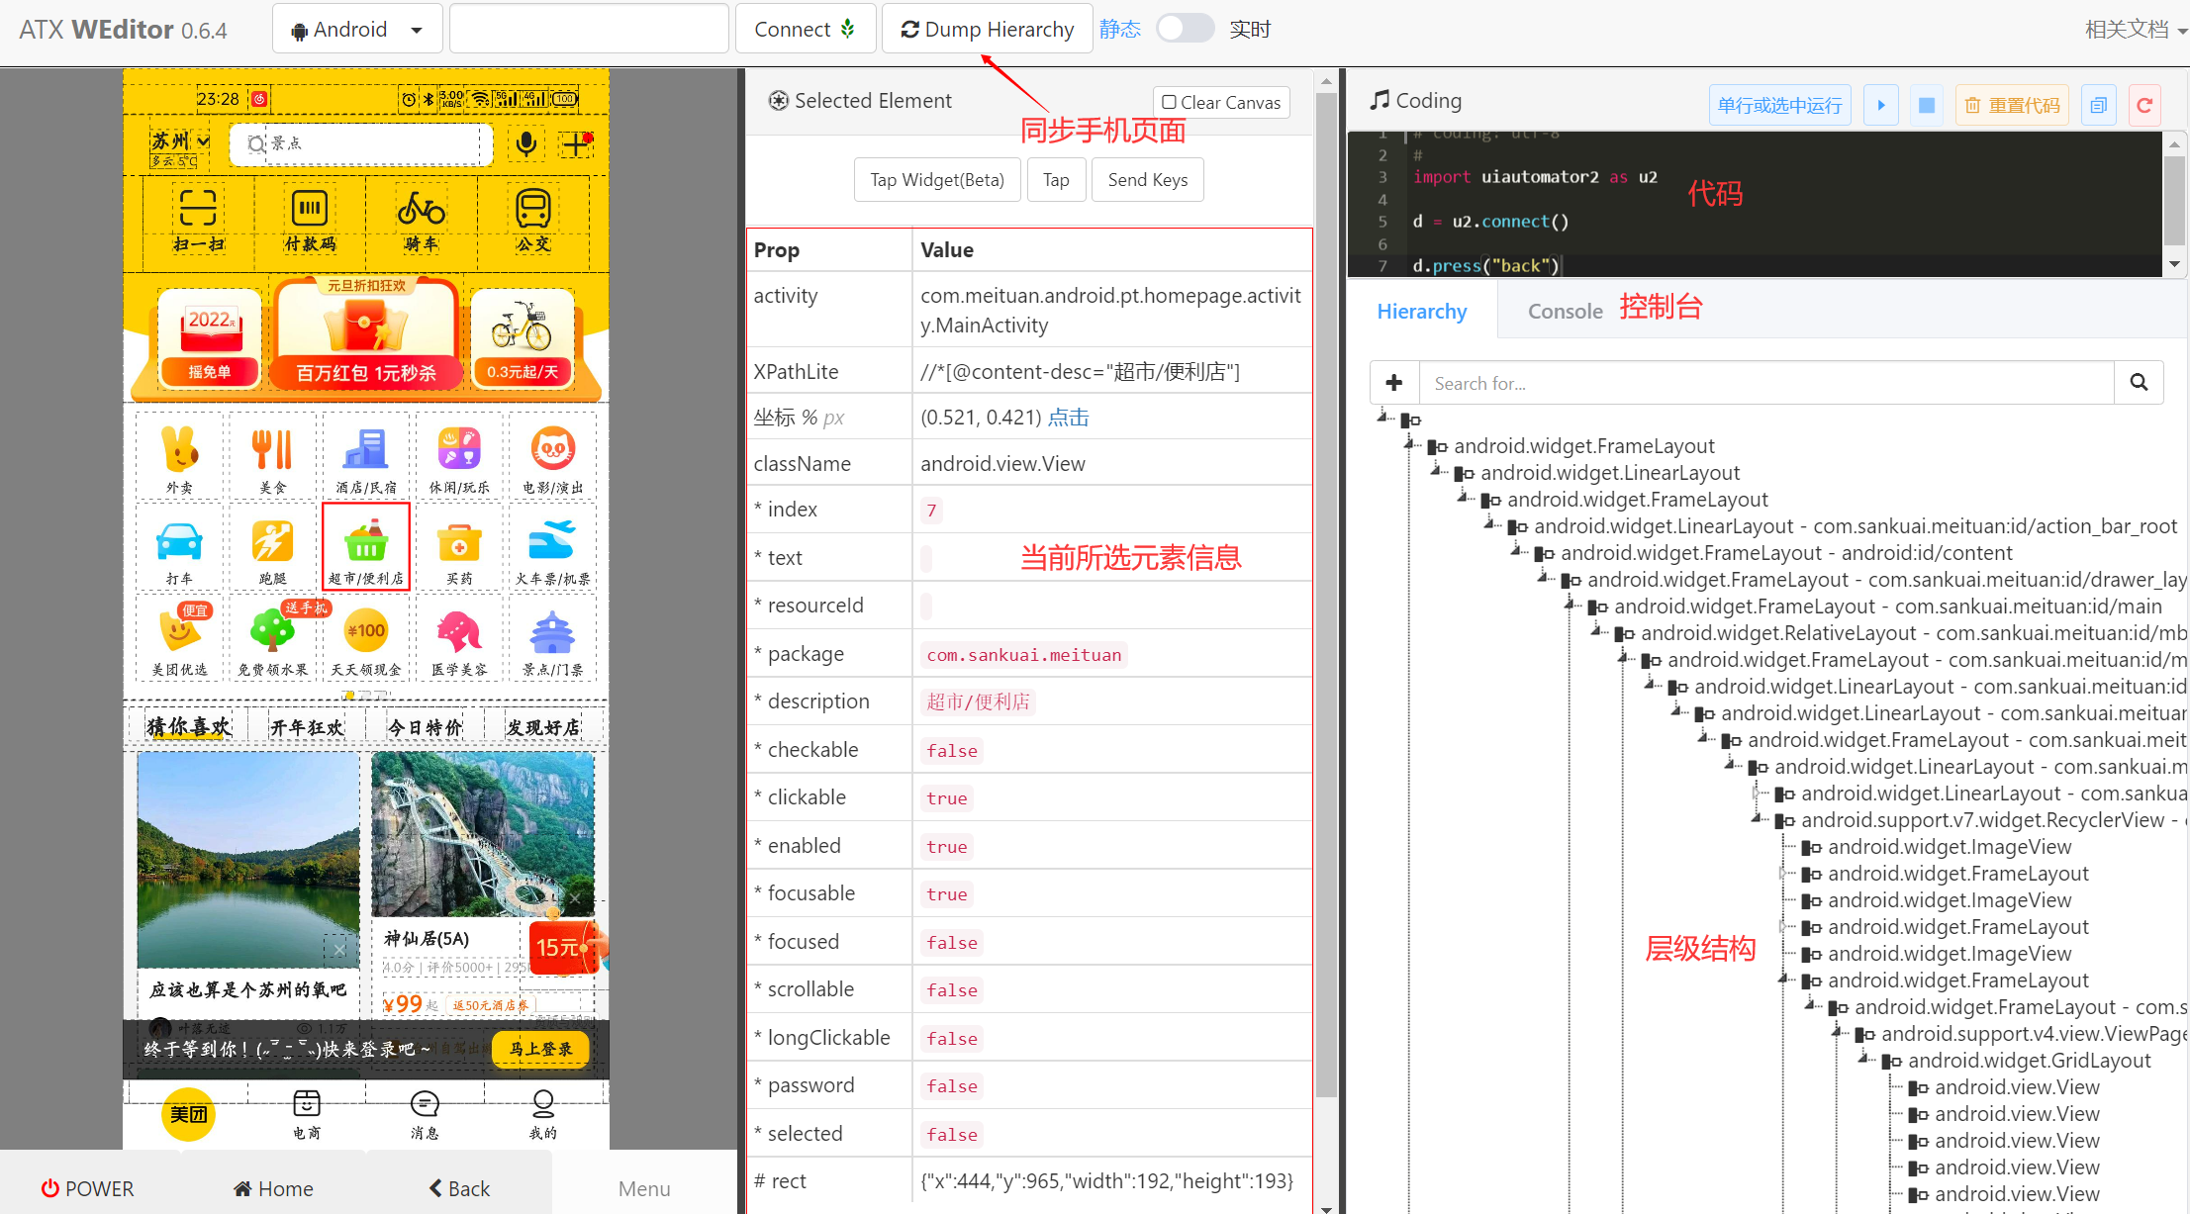Click the run code play icon
Screen dimensions: 2190x1214
click(1880, 105)
